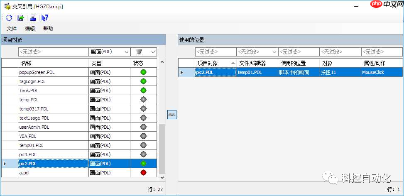Select the pic1.PDL row
This screenshot has width=404, height=196.
click(x=79, y=154)
